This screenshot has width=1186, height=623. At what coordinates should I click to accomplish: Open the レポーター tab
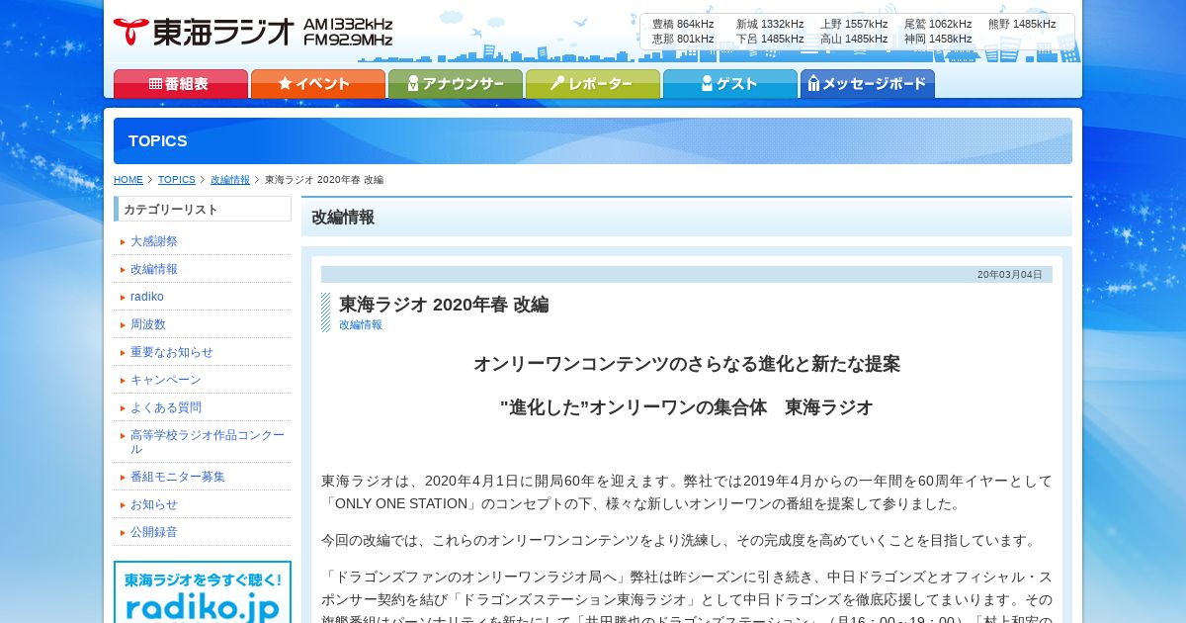pyautogui.click(x=592, y=84)
